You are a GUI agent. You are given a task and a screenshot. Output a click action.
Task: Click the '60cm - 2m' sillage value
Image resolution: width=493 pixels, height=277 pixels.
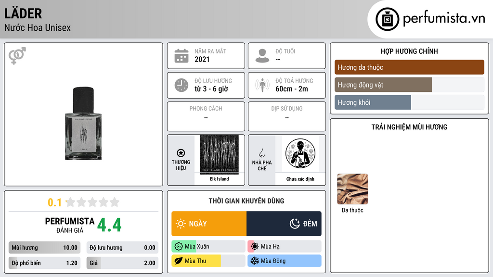[x=292, y=89]
